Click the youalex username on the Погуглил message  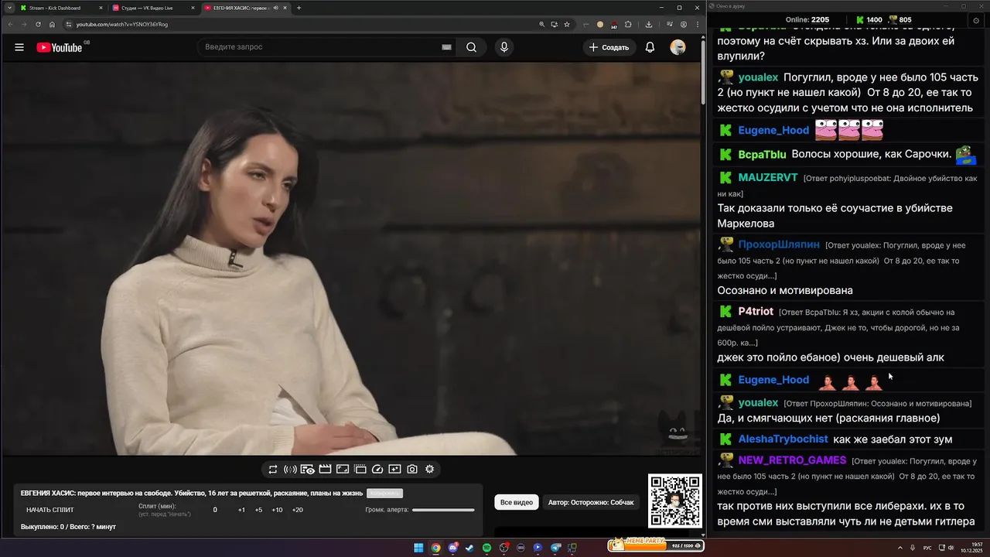(x=758, y=77)
